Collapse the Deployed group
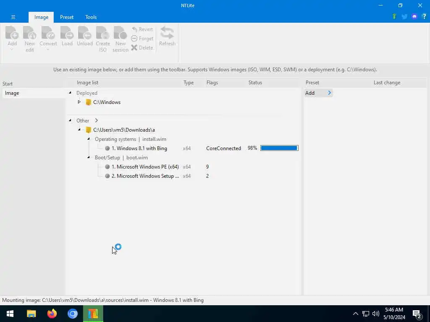Viewport: 430px width, 322px height. point(70,93)
